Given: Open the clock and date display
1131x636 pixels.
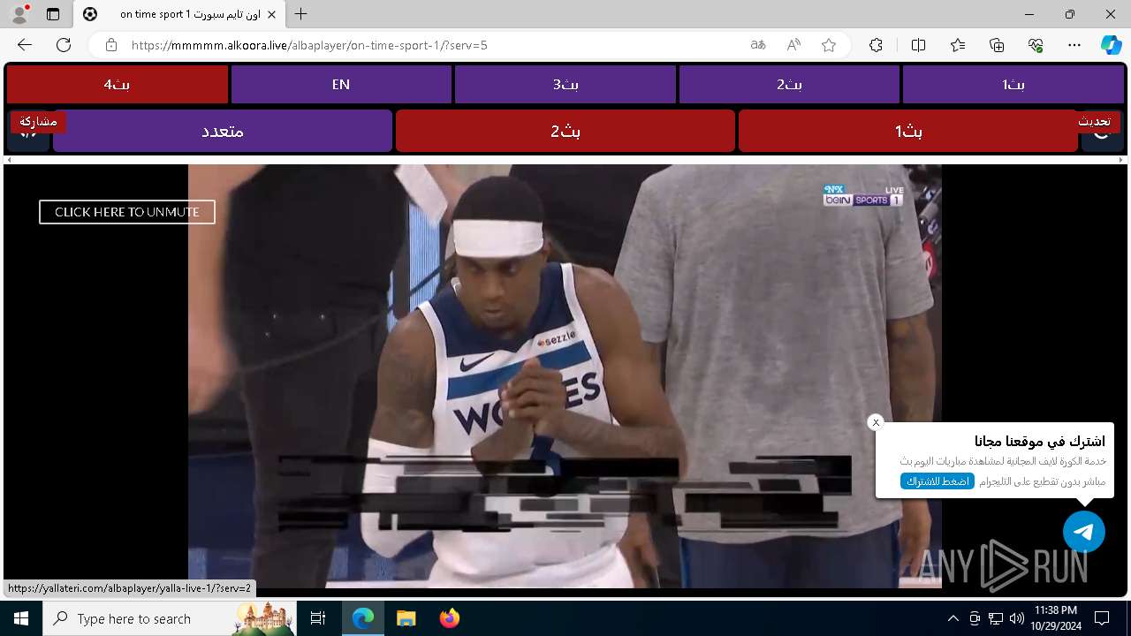Looking at the screenshot, I should (1056, 618).
